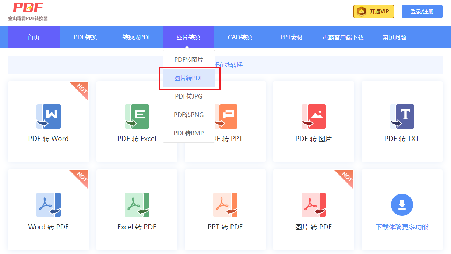Screen dimensions: 451x254
Task: Select the PDF 转 TXT icon
Action: 402,117
